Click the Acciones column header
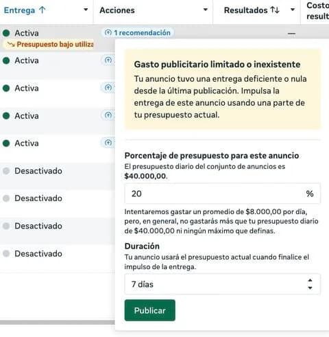Screen dimensions: 329x337 click(117, 10)
